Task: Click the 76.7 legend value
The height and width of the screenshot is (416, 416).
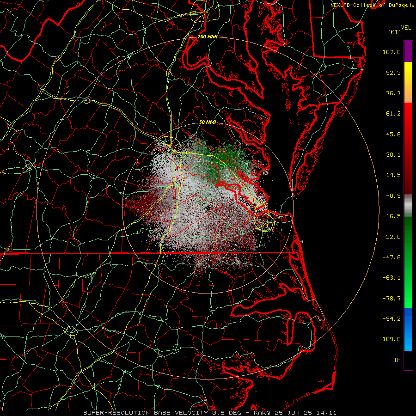Action: click(393, 93)
